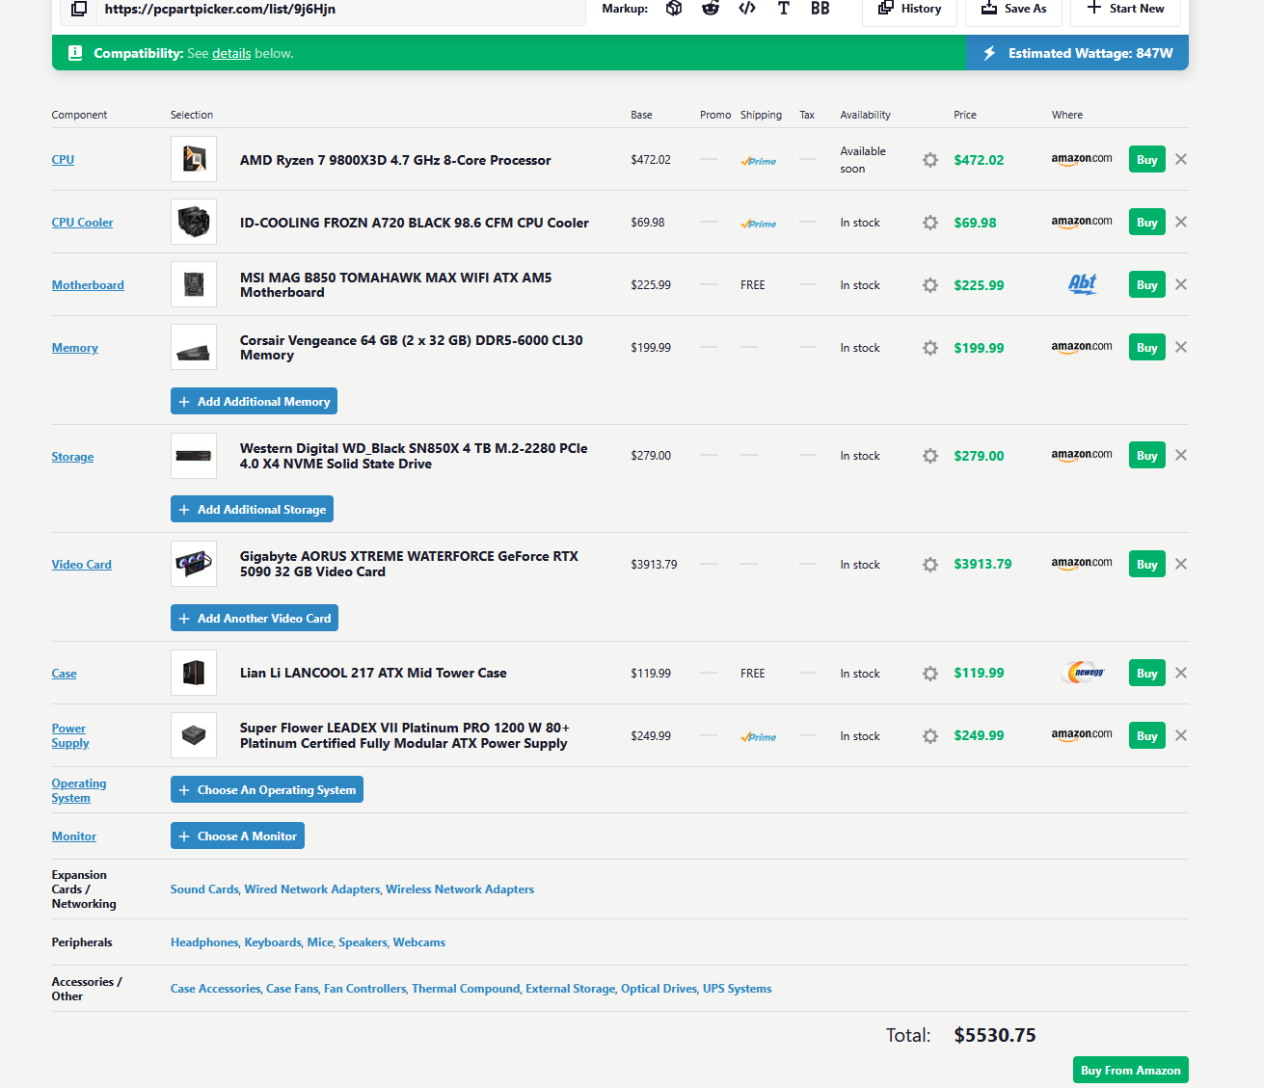1264x1088 pixels.
Task: Open Keyboards peripherals link
Action: coord(273,942)
